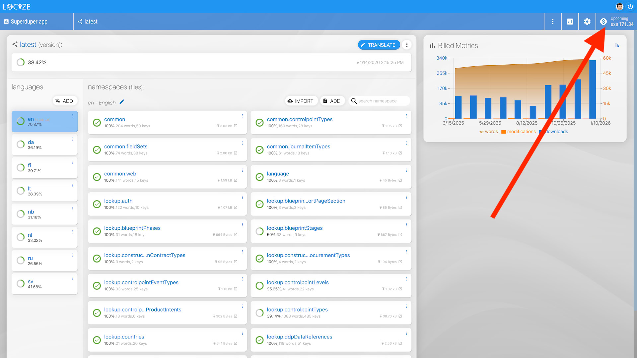Open options menu next to TRANSLATE
Screen dimensions: 637x358
click(407, 45)
